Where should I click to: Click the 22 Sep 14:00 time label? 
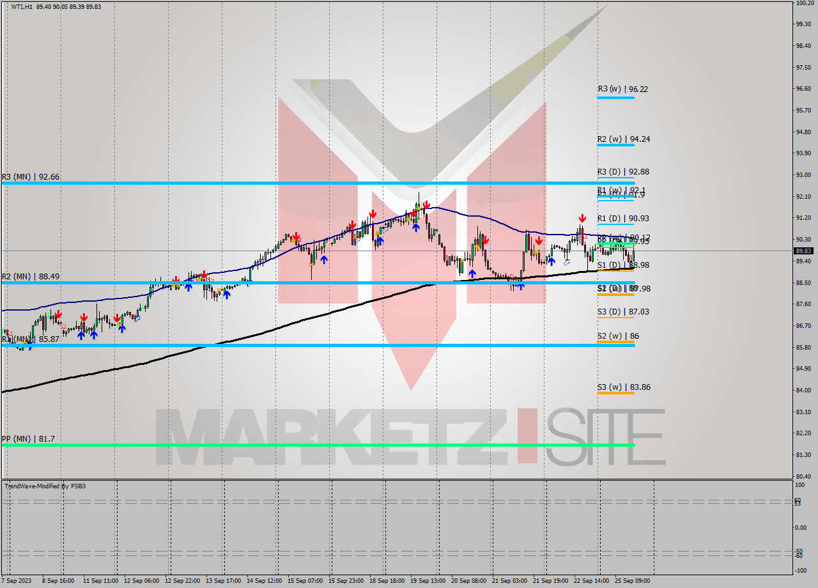coord(591,581)
